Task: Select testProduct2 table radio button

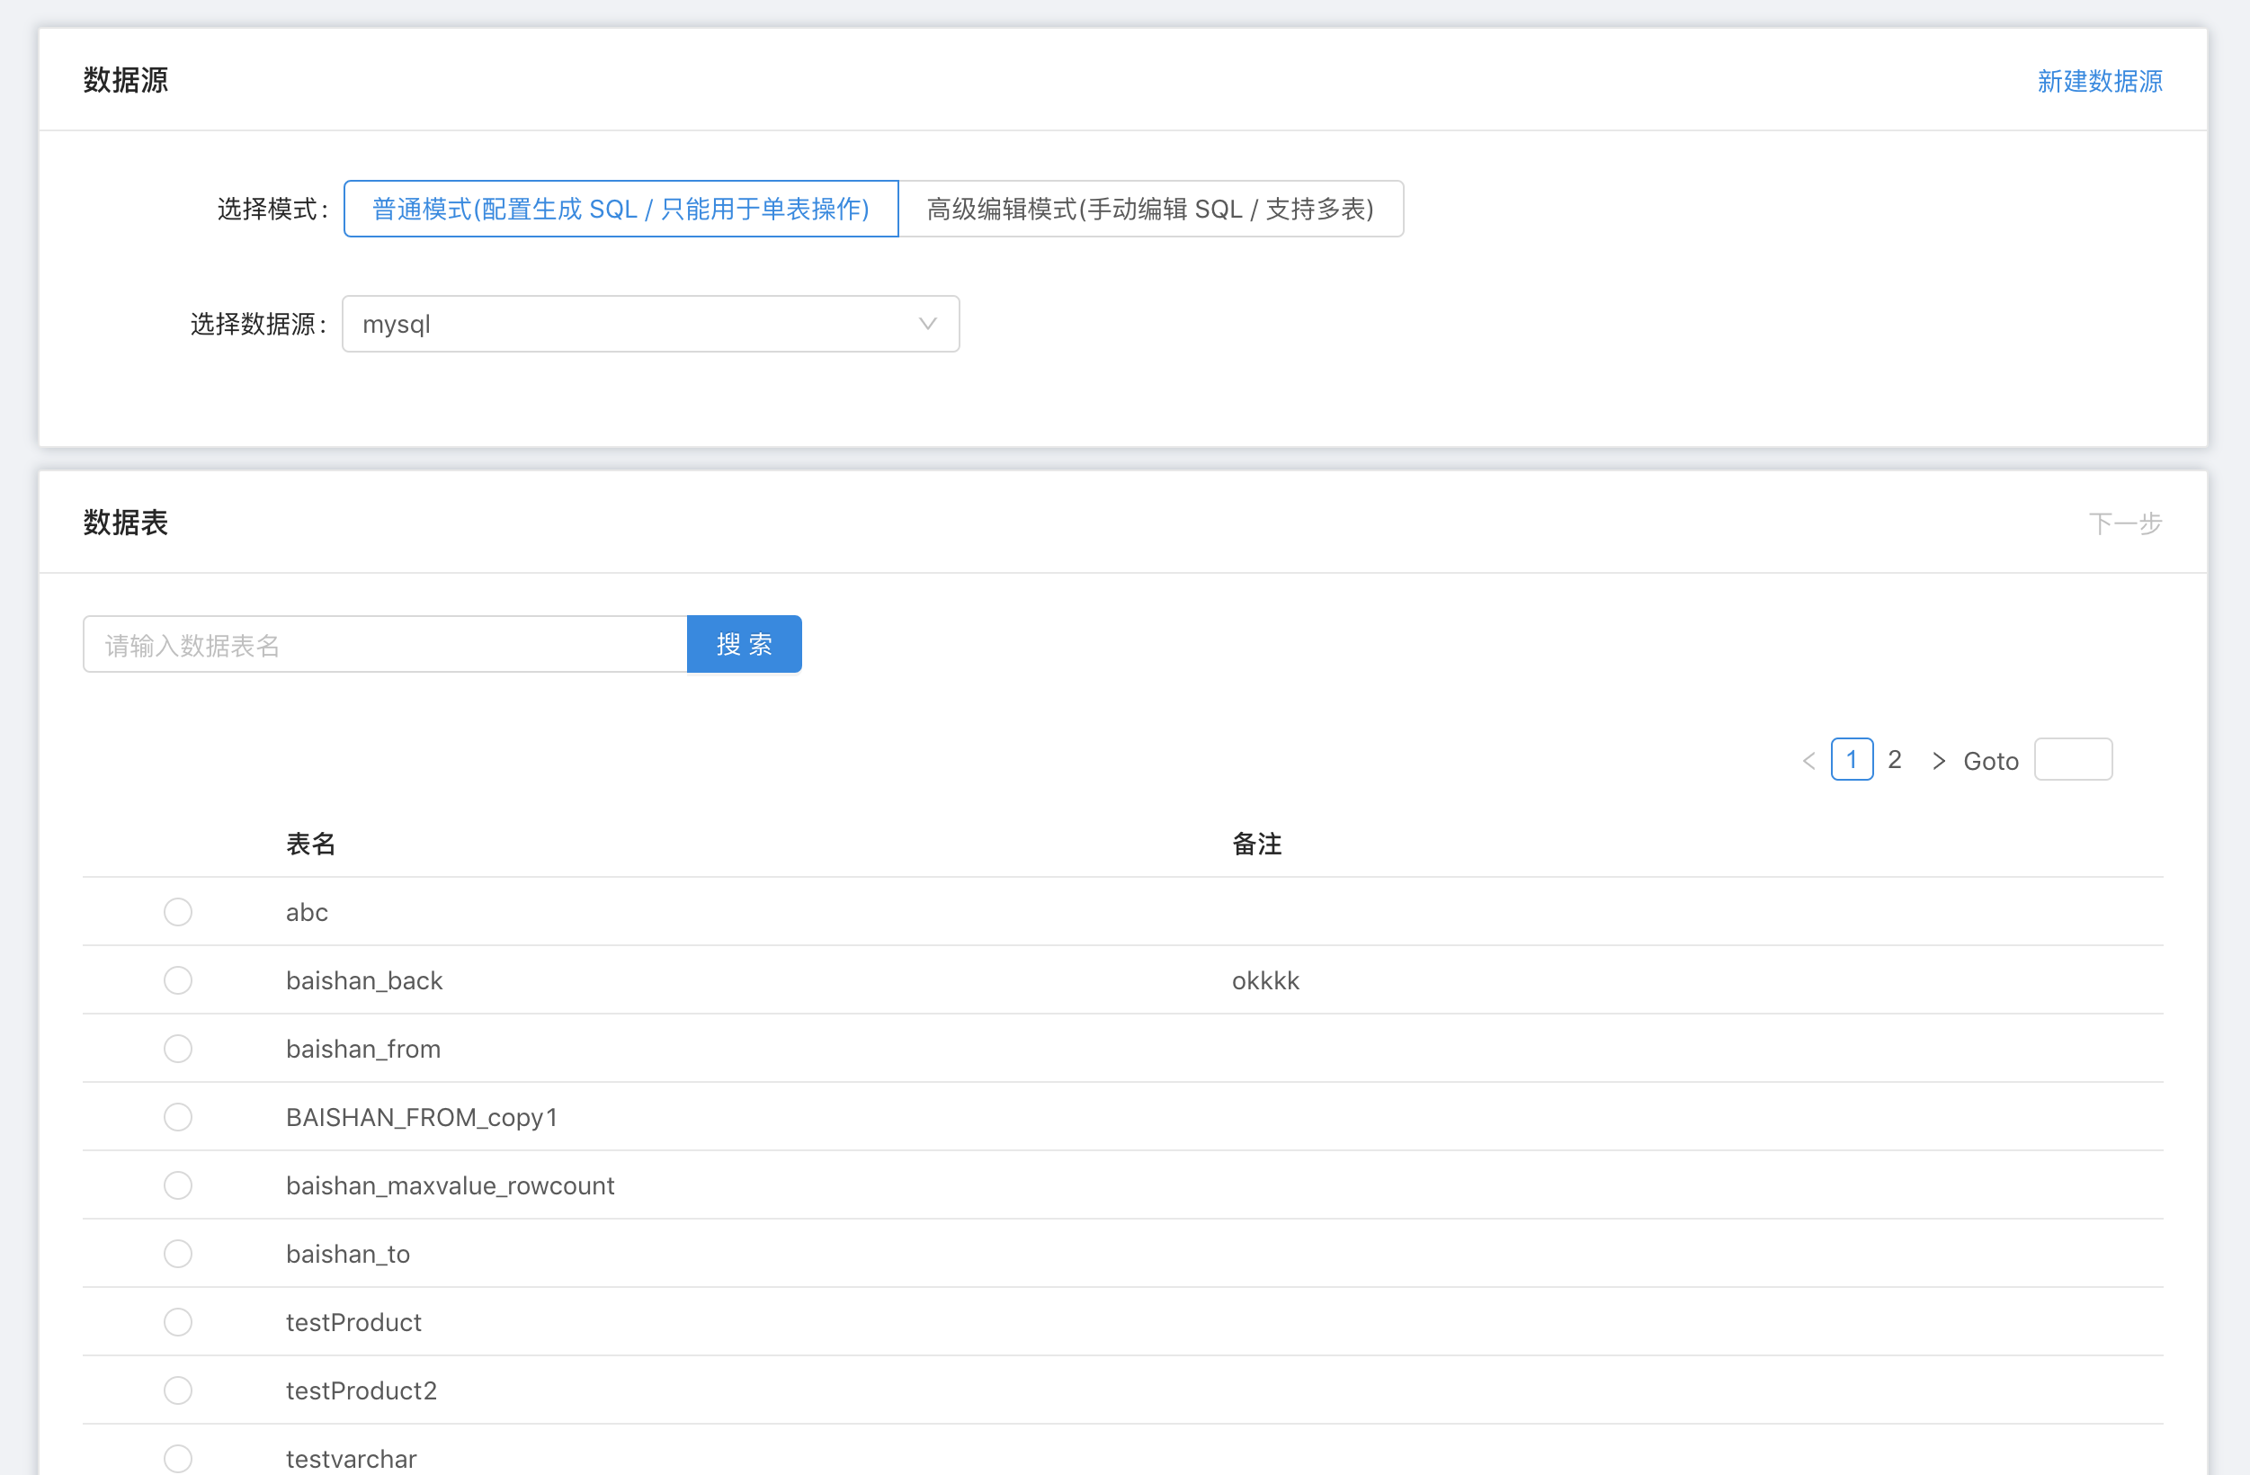Action: [x=178, y=1390]
